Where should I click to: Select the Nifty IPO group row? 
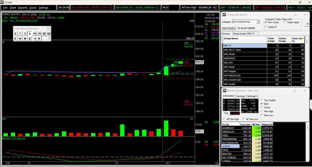point(264,63)
